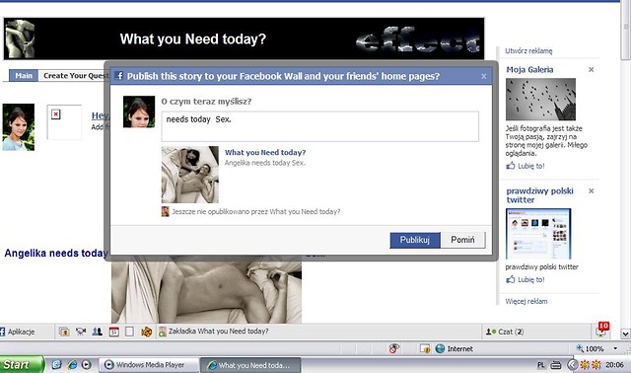Dismiss the 'prawdziwy polski twitter' advertisement

592,190
